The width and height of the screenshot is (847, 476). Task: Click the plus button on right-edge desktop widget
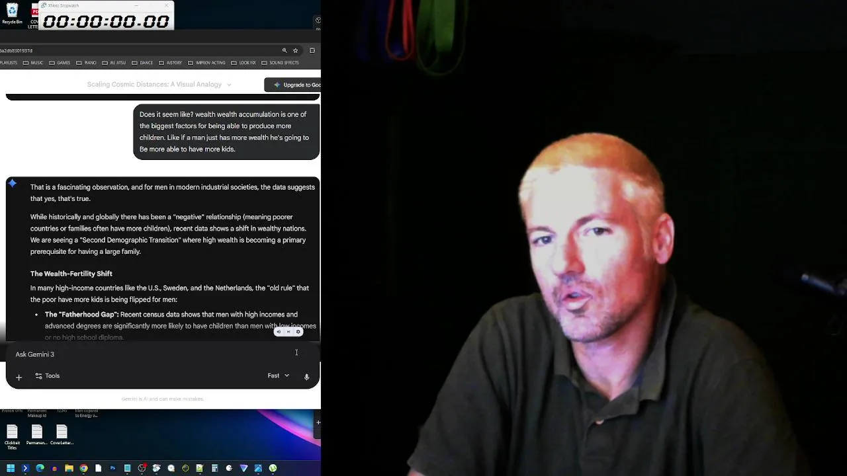(318, 422)
